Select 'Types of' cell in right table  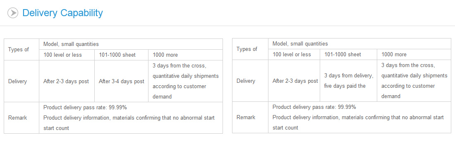(x=250, y=49)
